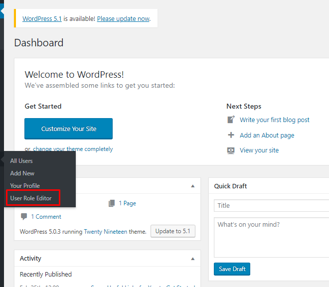
Task: Click Update to 5.1 button
Action: (x=173, y=231)
